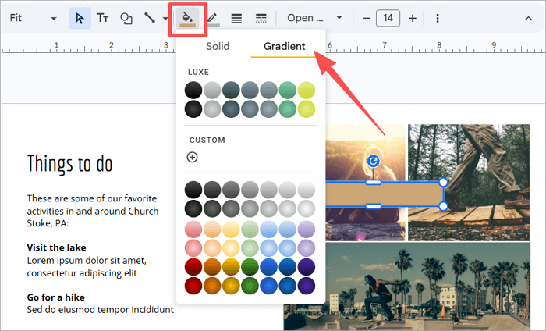Select the Line tool

[148, 17]
